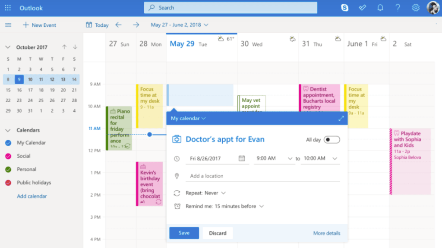Click the reminder alarm clock icon
The width and height of the screenshot is (442, 248).
tap(177, 206)
